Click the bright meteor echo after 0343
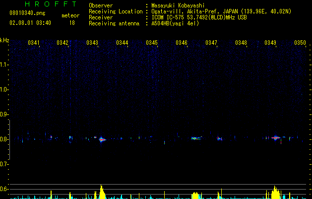Viewport: 312px width, 199px height. pos(102,139)
